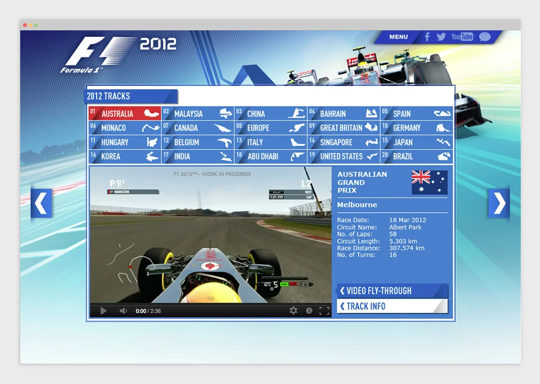Viewport: 540px width, 384px height.
Task: Click the Watch Later clock icon
Action: (308, 311)
